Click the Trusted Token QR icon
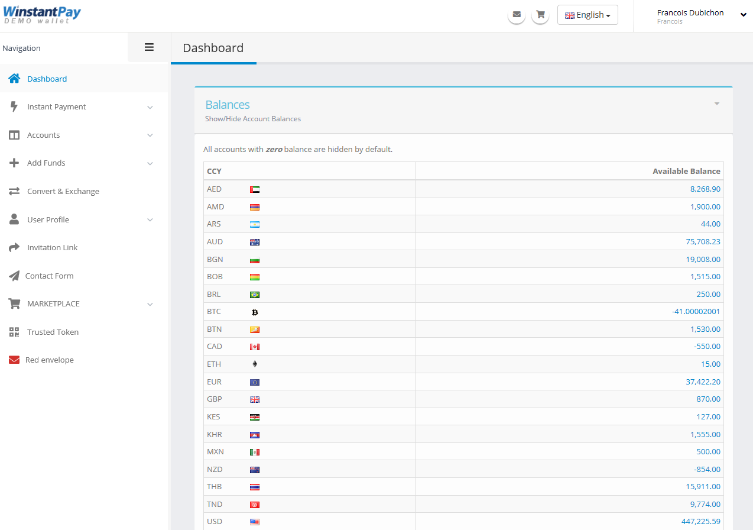Image resolution: width=753 pixels, height=530 pixels. click(x=14, y=332)
